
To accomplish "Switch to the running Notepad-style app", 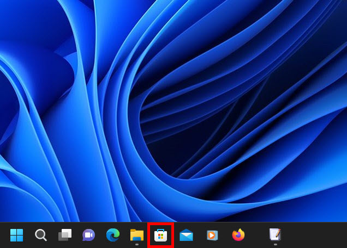I will point(275,234).
